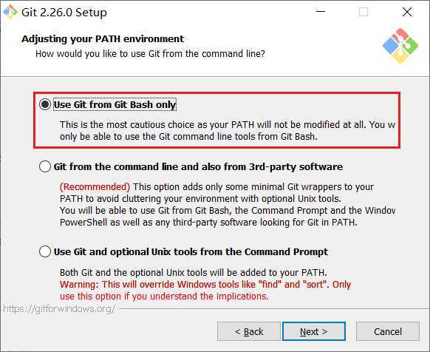Click the "Git 2.26.0 Setup" title bar text

64,13
